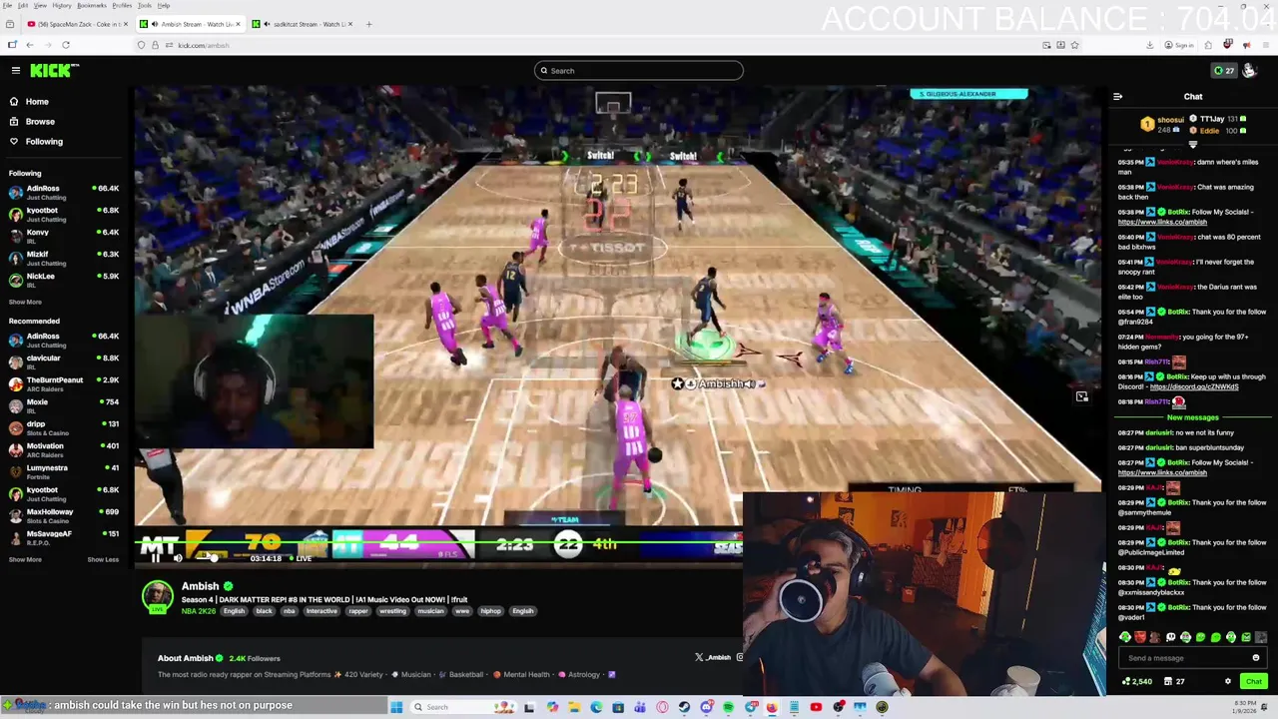1278x719 pixels.
Task: Open the History menu
Action: pos(62,5)
